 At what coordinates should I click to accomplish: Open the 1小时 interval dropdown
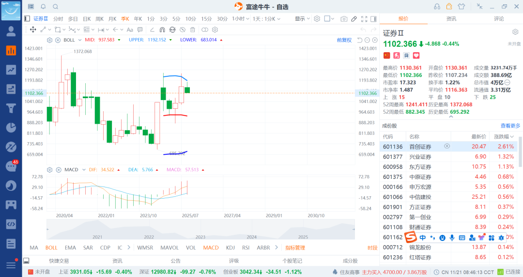click(x=241, y=19)
